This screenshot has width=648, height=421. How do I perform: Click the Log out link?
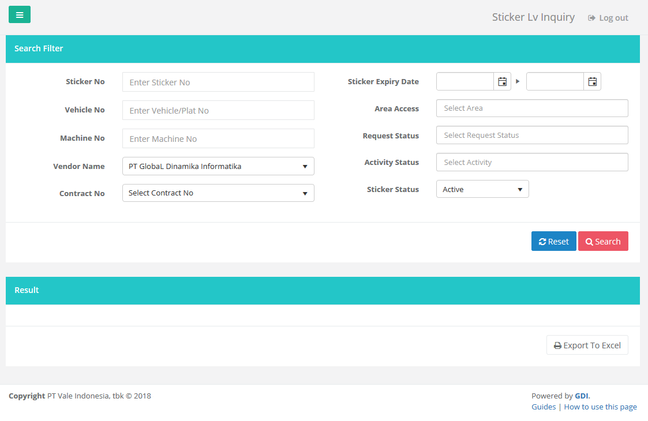608,18
